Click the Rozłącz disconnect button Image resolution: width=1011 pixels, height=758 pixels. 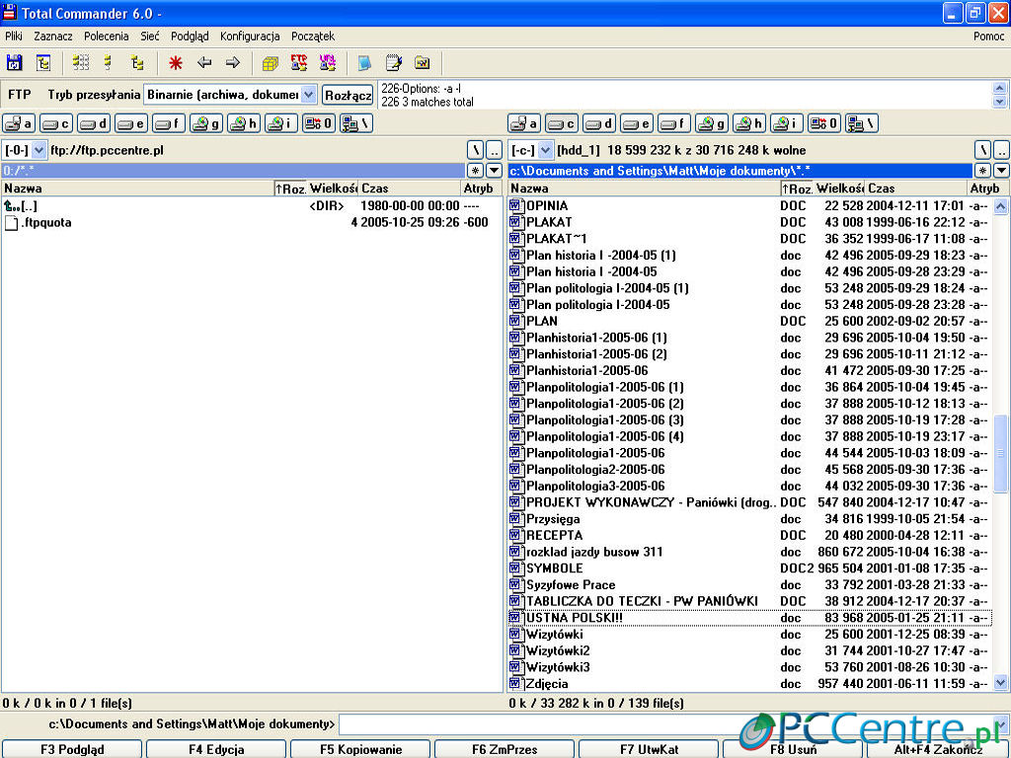348,95
